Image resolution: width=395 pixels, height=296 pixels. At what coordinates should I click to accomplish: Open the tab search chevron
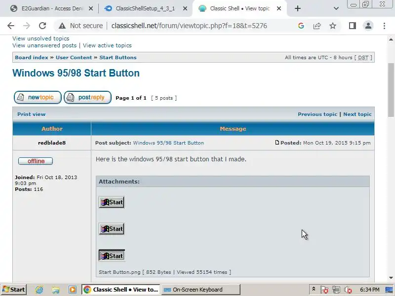[336, 8]
